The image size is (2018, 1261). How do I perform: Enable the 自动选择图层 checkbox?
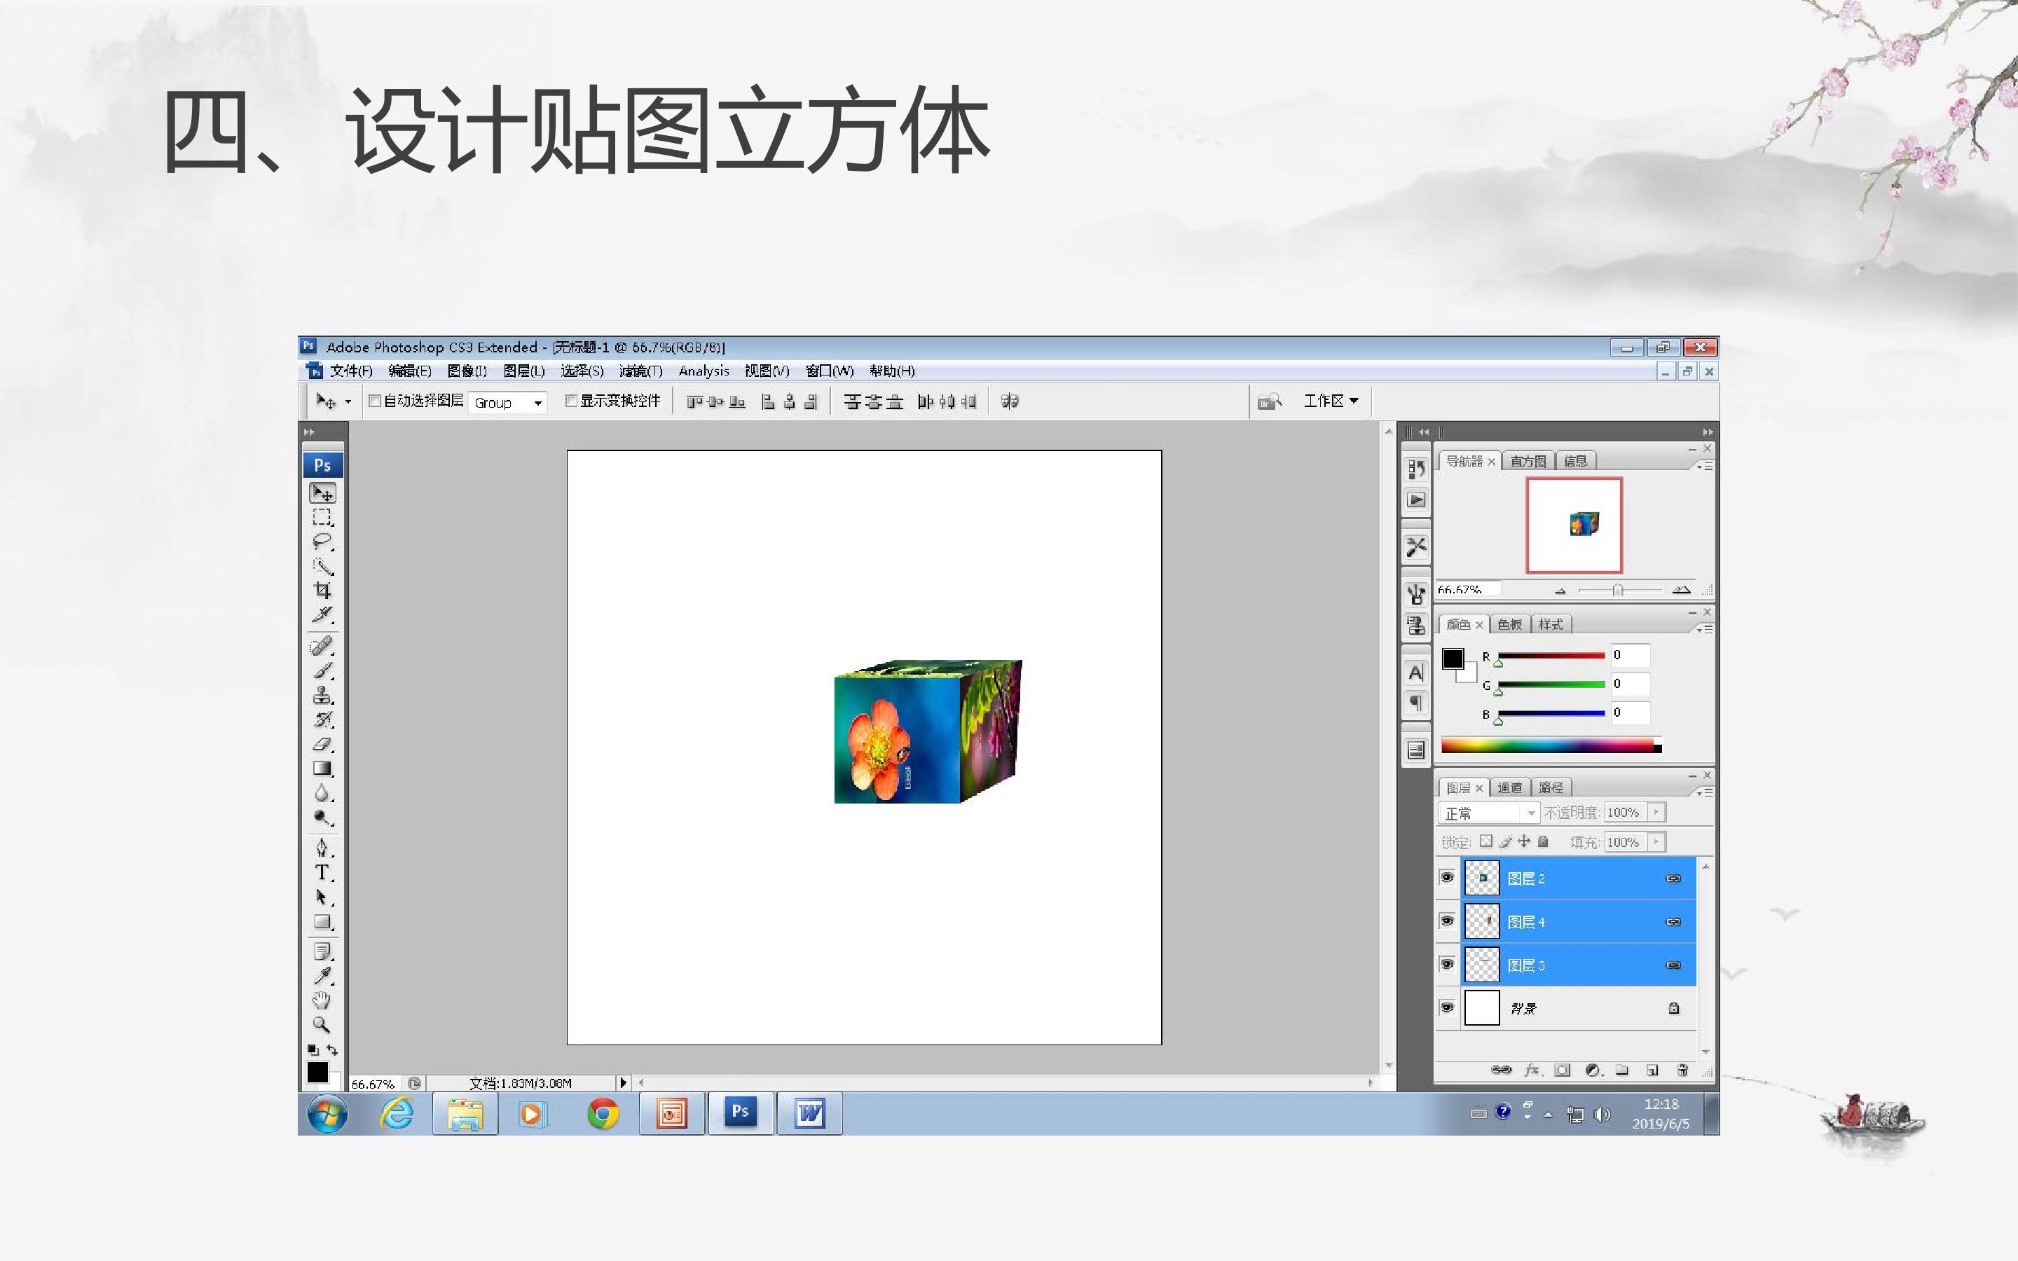[x=376, y=401]
